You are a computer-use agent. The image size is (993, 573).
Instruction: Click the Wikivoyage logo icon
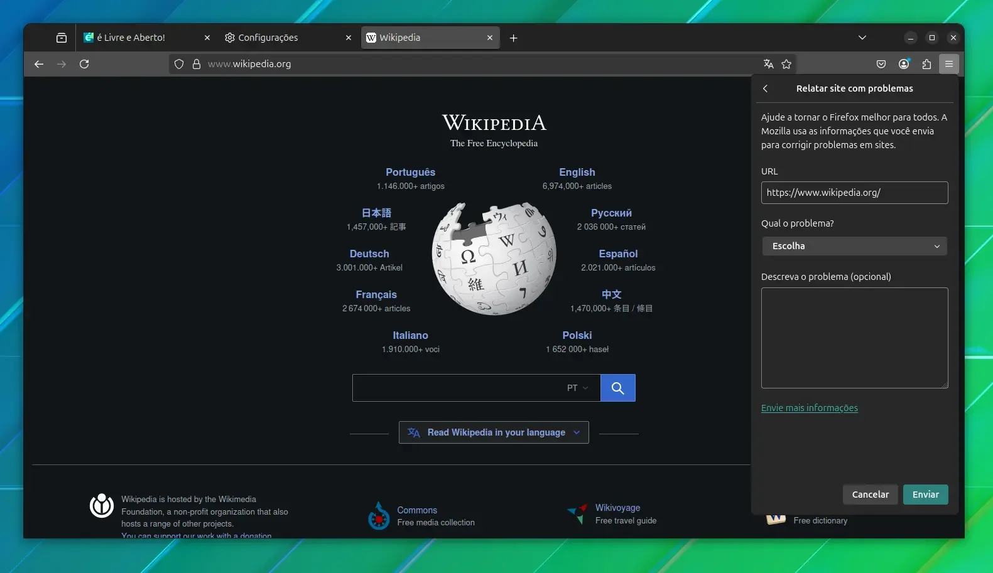(x=577, y=513)
